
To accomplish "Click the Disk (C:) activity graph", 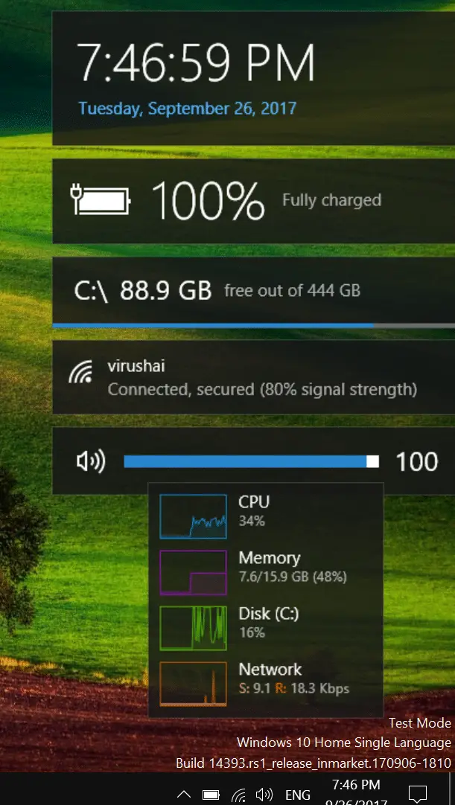I will (194, 628).
